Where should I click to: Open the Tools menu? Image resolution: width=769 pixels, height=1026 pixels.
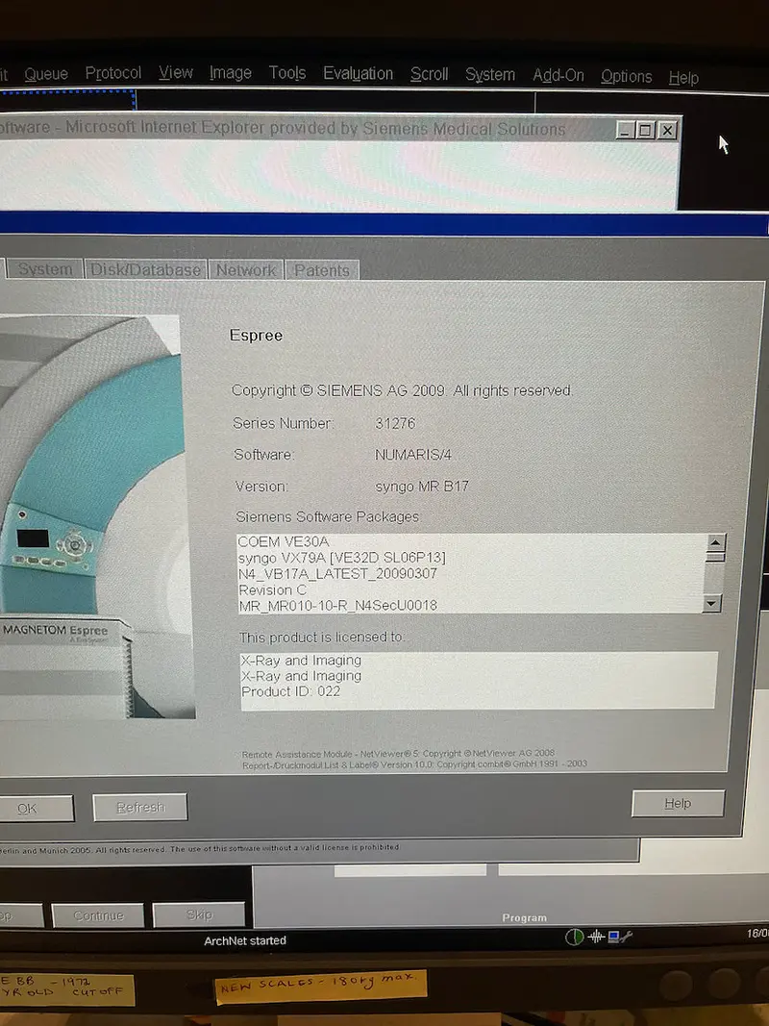point(287,73)
